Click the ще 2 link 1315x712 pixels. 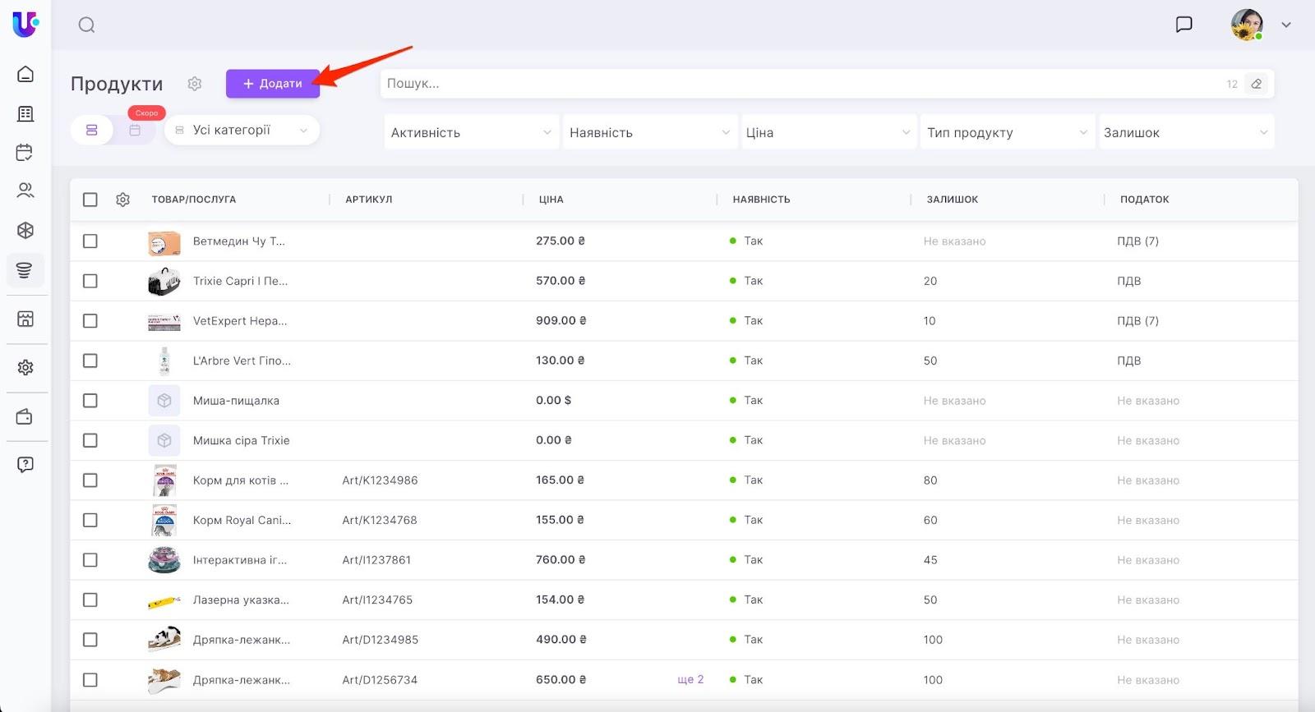pos(690,680)
